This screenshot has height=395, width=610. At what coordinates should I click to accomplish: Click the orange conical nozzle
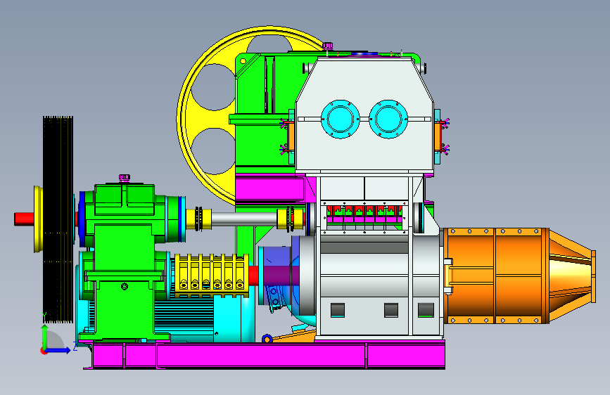(572, 276)
